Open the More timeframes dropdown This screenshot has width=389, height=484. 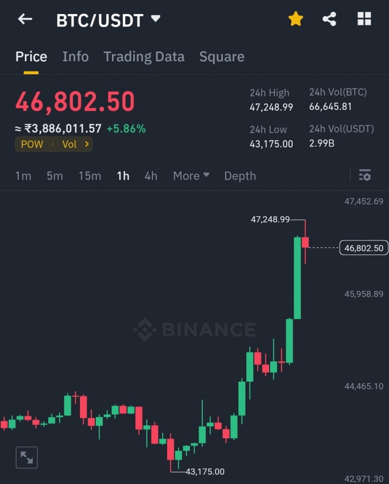click(x=191, y=176)
